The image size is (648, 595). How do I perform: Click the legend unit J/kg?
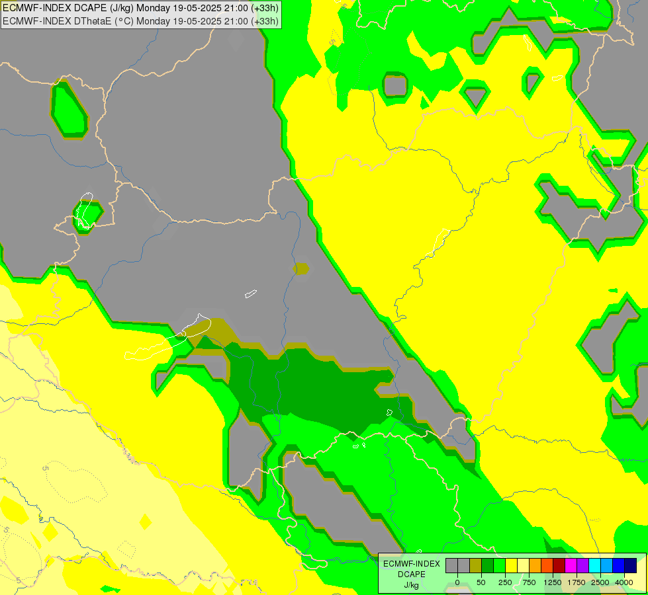coord(412,585)
